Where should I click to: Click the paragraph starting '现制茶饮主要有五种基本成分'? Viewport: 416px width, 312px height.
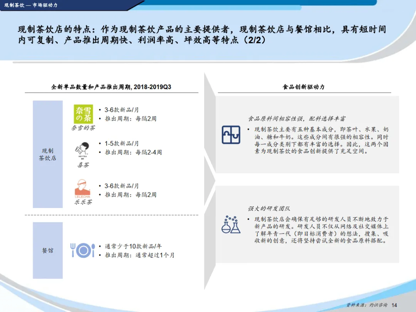point(321,140)
